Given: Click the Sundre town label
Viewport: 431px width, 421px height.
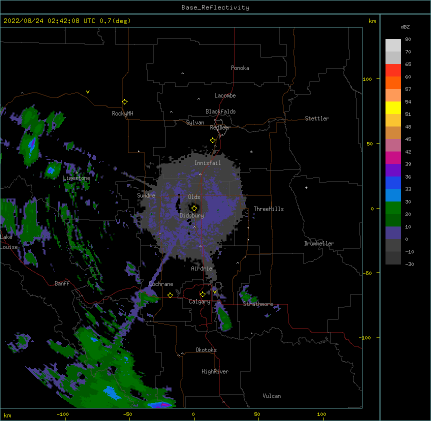Looking at the screenshot, I should coord(146,195).
